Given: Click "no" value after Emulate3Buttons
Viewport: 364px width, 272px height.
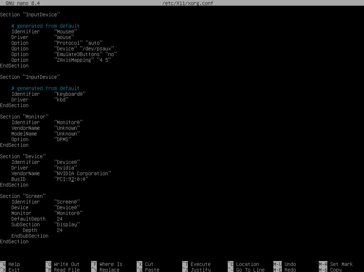Looking at the screenshot, I should click(111, 54).
